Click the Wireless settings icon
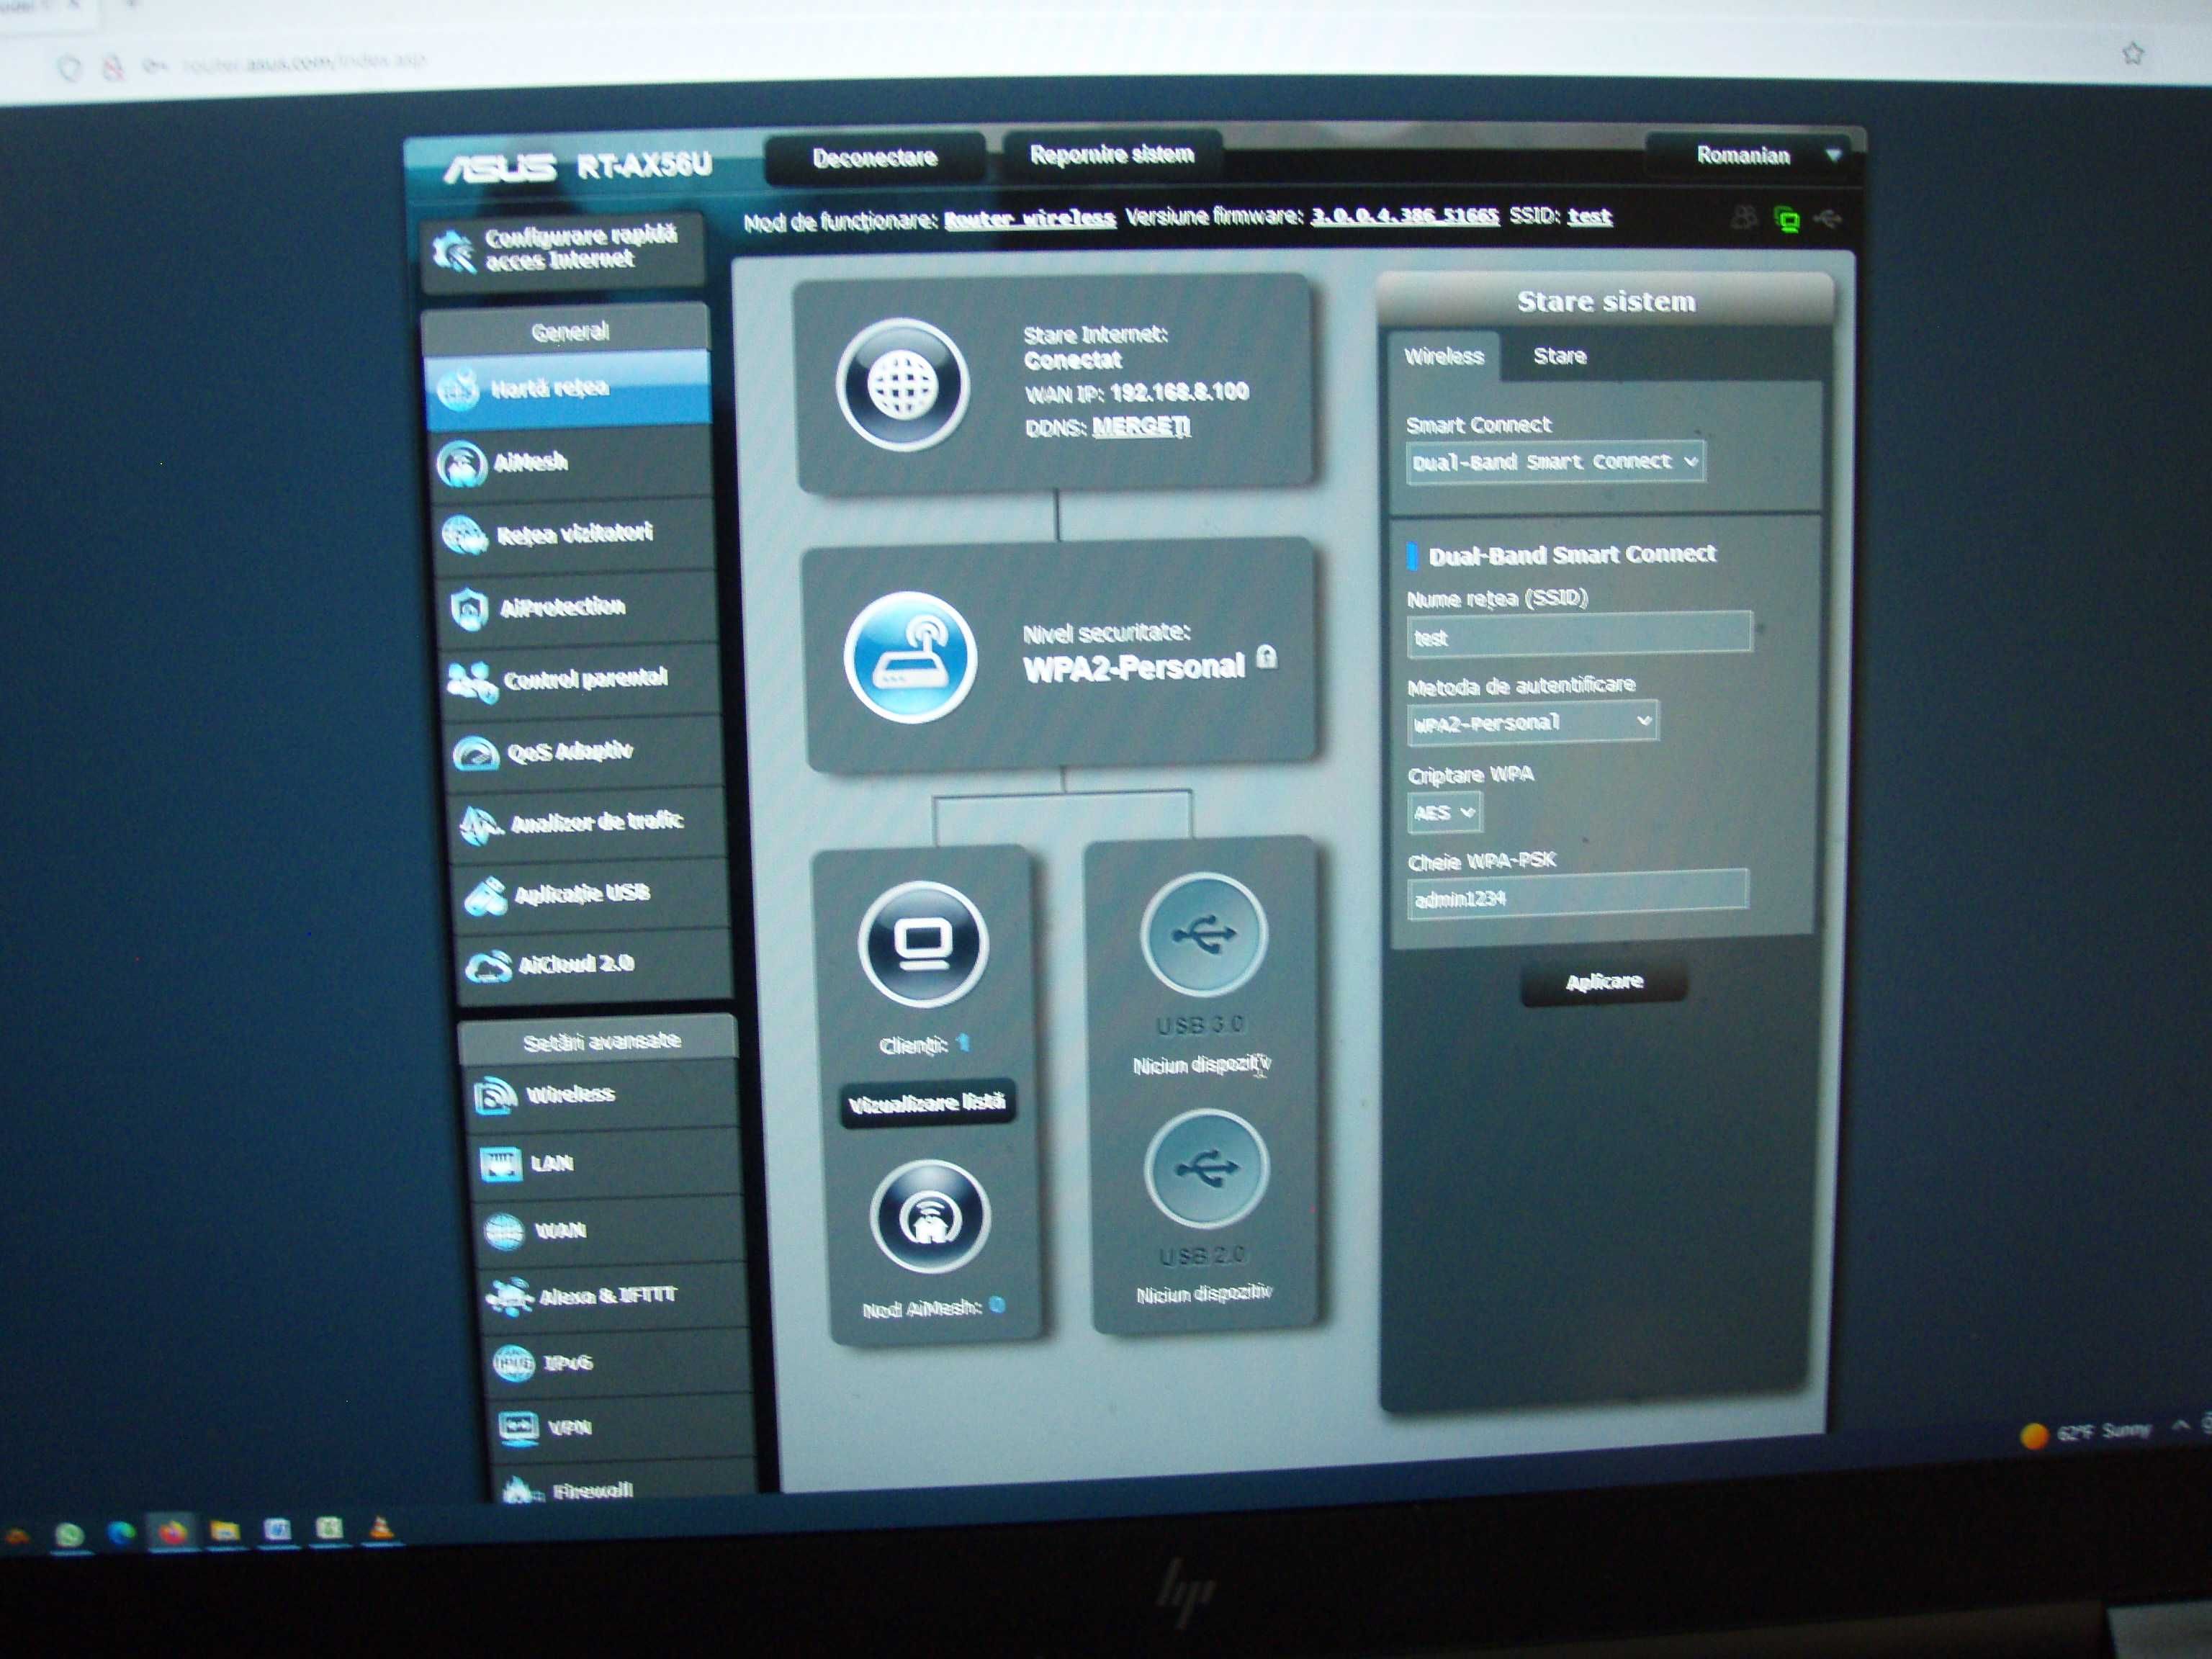Viewport: 2212px width, 1659px height. (x=495, y=1096)
